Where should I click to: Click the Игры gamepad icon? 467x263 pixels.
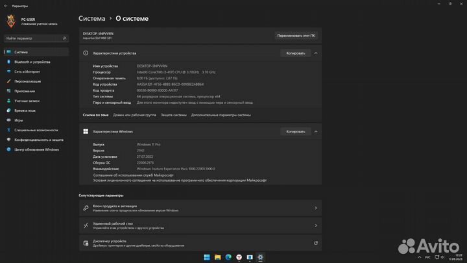tap(8, 120)
